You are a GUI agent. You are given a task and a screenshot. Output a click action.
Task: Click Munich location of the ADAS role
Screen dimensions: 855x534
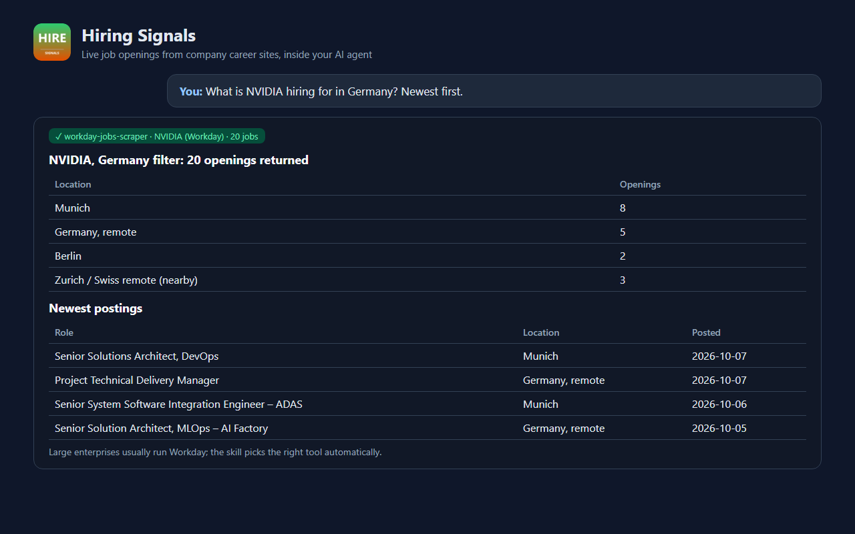pos(540,405)
